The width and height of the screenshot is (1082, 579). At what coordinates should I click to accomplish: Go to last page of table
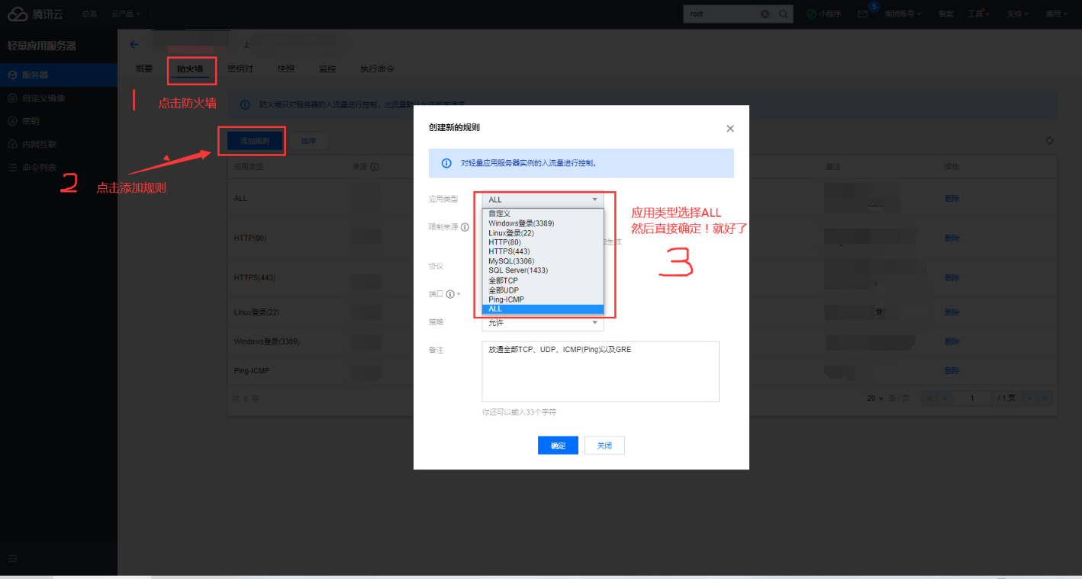(x=1045, y=398)
